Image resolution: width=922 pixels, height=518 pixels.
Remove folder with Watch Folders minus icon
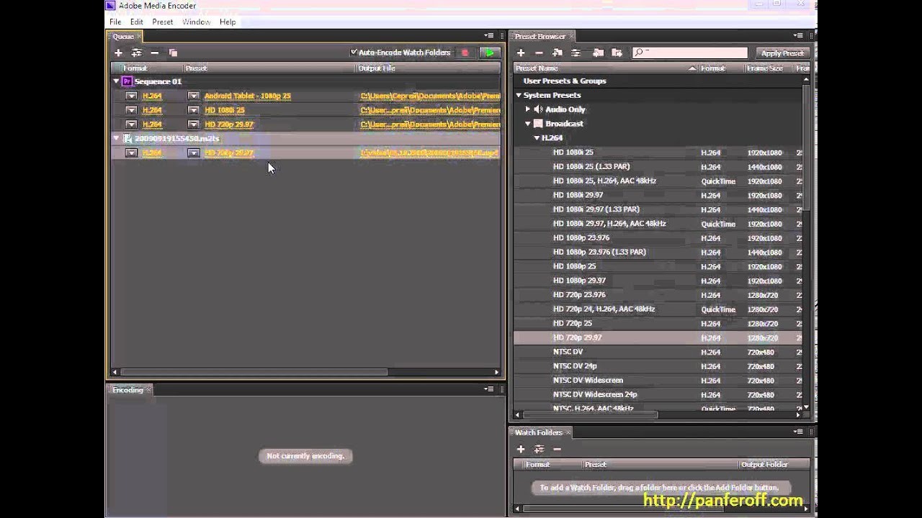pos(557,449)
